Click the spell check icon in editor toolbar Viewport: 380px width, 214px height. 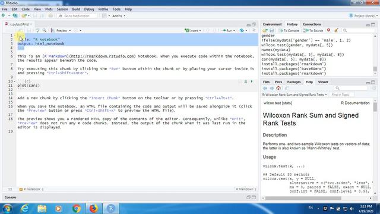pos(37,30)
